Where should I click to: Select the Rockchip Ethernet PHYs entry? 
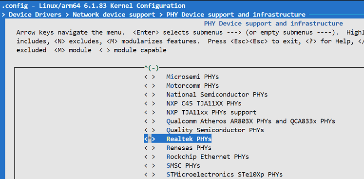208,157
